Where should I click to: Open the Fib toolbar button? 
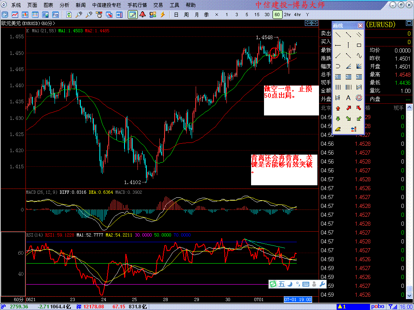click(x=55, y=15)
